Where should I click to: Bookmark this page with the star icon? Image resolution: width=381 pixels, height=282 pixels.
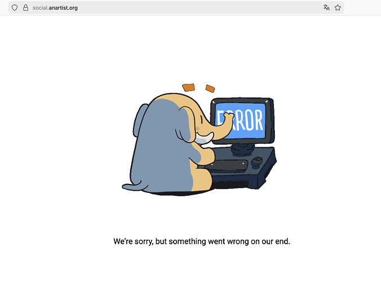pos(338,8)
